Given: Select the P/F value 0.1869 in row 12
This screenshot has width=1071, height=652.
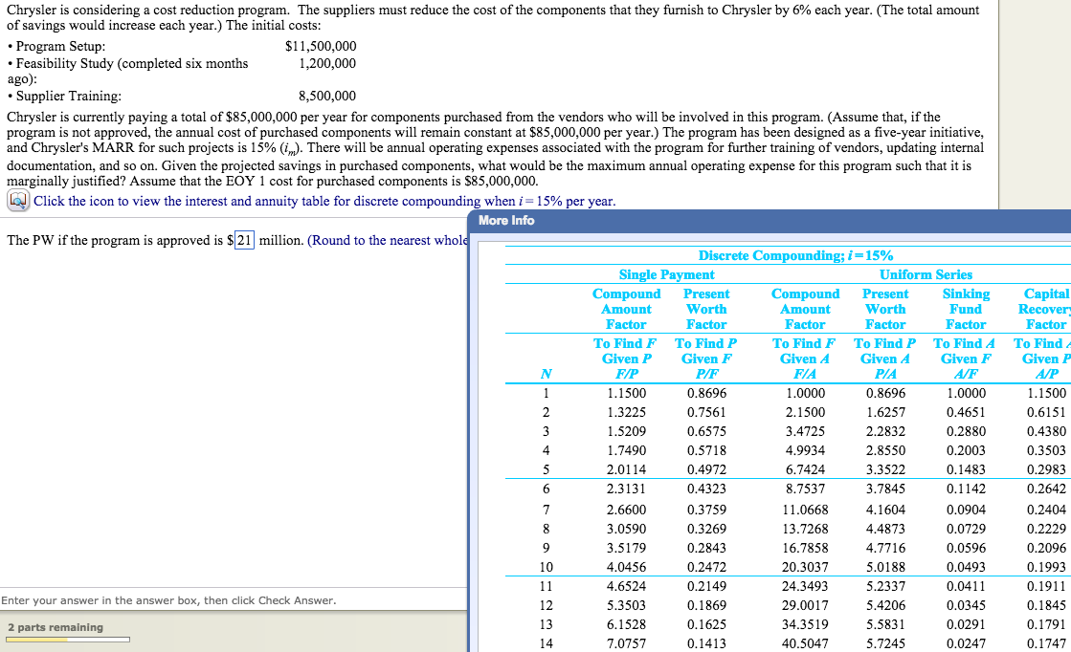Looking at the screenshot, I should point(707,605).
